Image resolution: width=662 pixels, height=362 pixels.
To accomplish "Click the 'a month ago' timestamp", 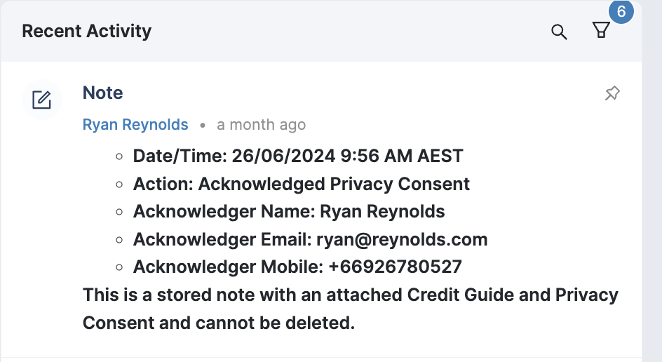I will point(261,125).
